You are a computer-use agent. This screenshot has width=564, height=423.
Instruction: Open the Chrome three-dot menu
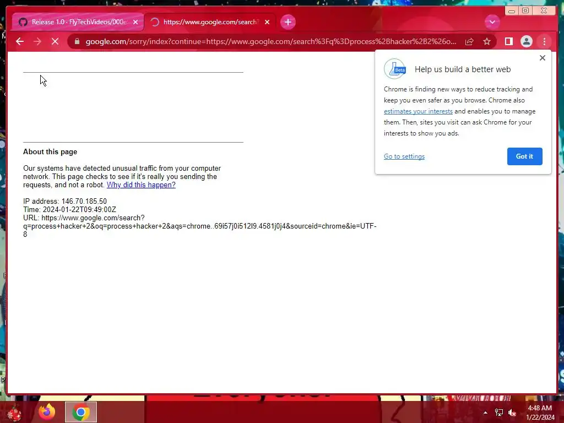tap(544, 41)
